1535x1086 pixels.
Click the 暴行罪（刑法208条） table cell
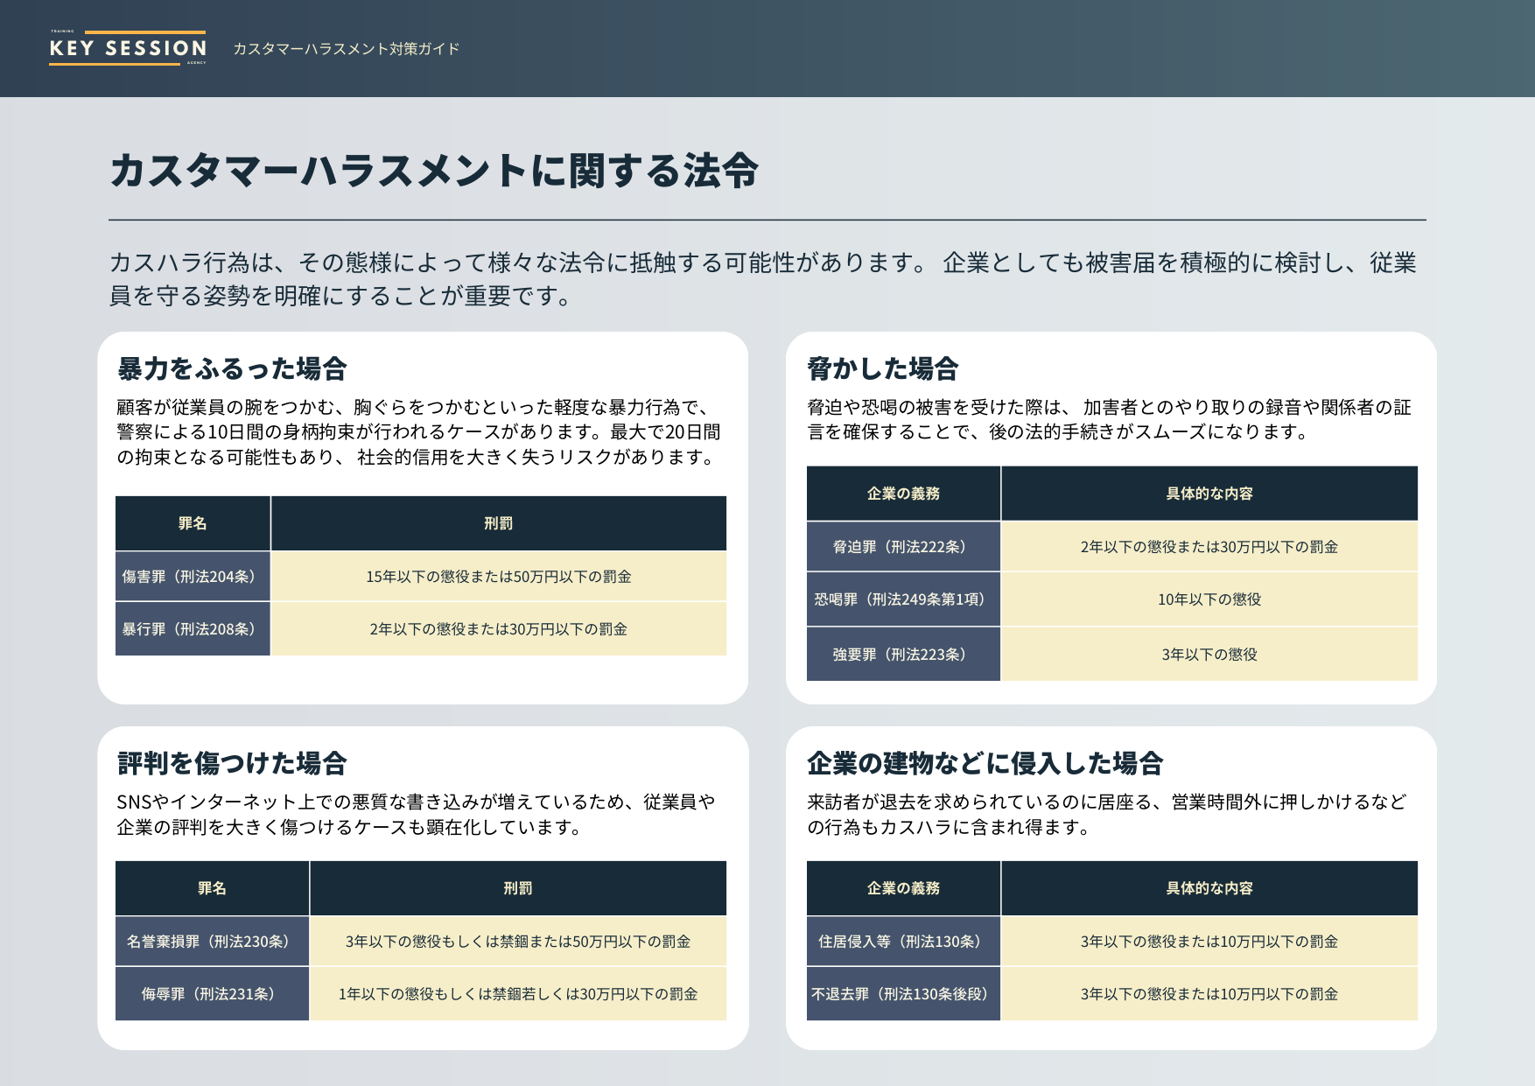(192, 628)
